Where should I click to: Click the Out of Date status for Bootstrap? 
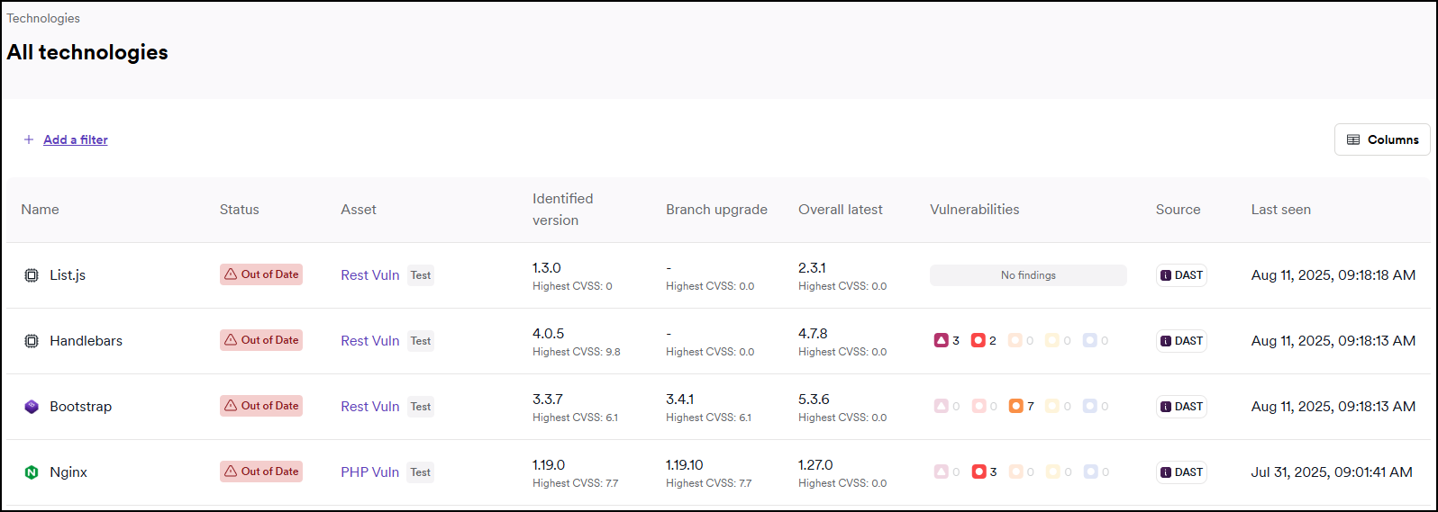261,406
